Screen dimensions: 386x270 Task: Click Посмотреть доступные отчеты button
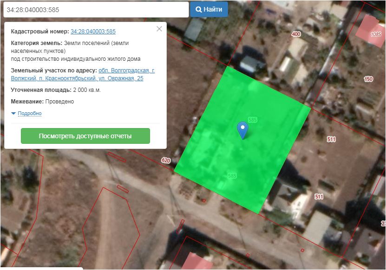[x=85, y=136]
